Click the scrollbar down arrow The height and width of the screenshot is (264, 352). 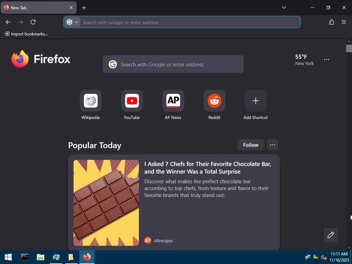pyautogui.click(x=349, y=247)
